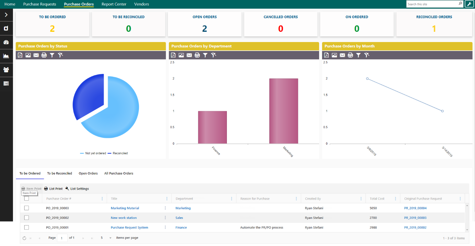Switch to the Open Orders tab
Image resolution: width=475 pixels, height=246 pixels.
pyautogui.click(x=88, y=173)
